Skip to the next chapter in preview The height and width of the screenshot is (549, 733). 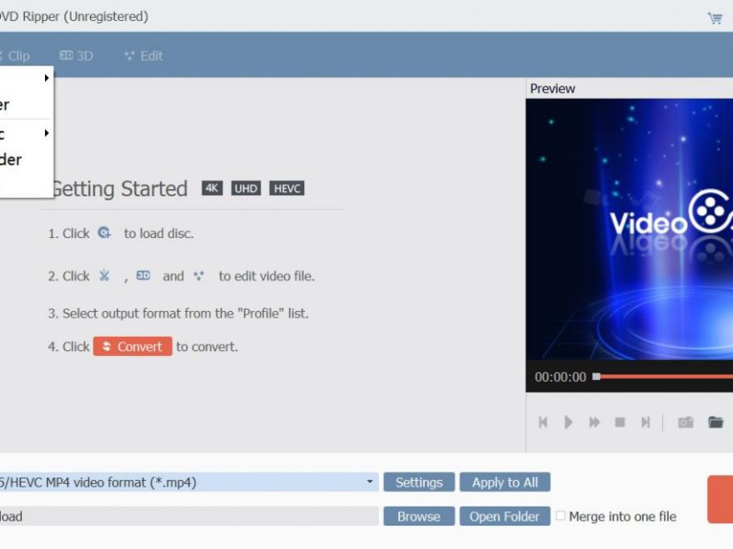pos(646,422)
